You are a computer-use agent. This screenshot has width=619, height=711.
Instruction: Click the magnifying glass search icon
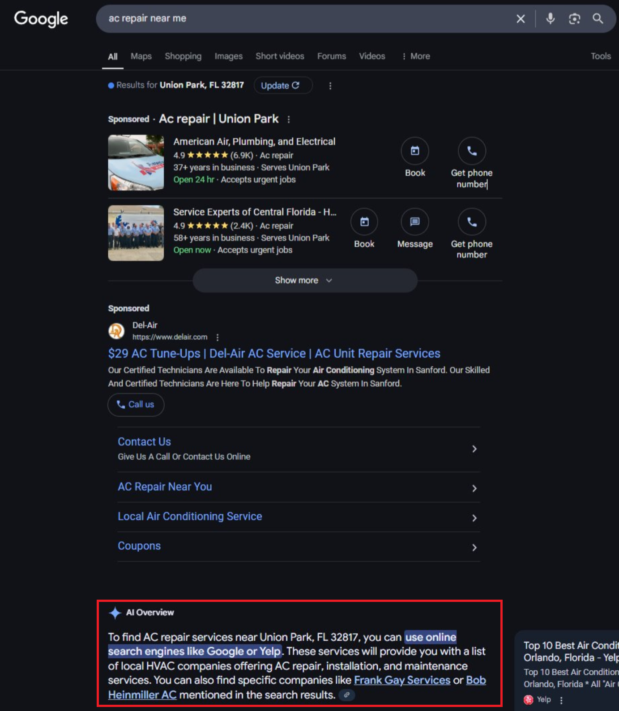pos(598,18)
